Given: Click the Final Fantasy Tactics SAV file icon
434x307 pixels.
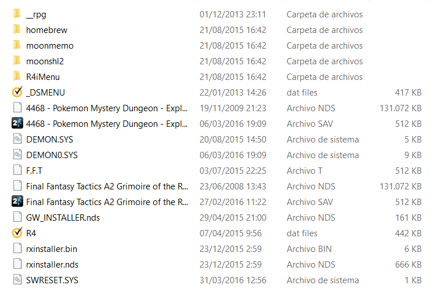Looking at the screenshot, I should 17,202.
